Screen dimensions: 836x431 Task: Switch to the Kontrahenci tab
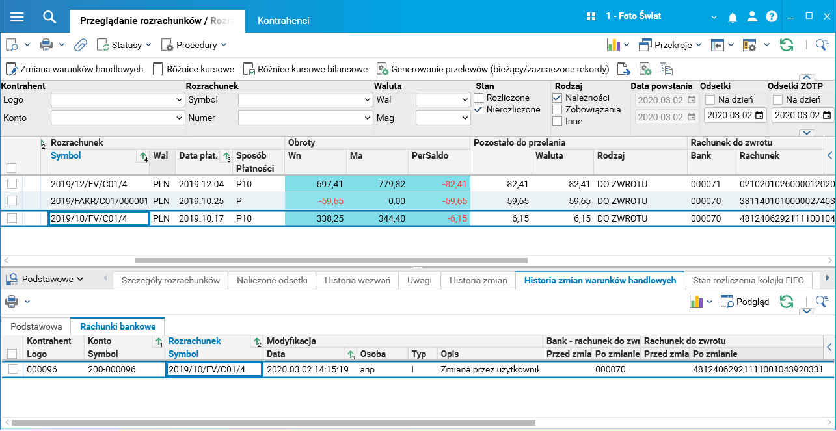point(283,20)
